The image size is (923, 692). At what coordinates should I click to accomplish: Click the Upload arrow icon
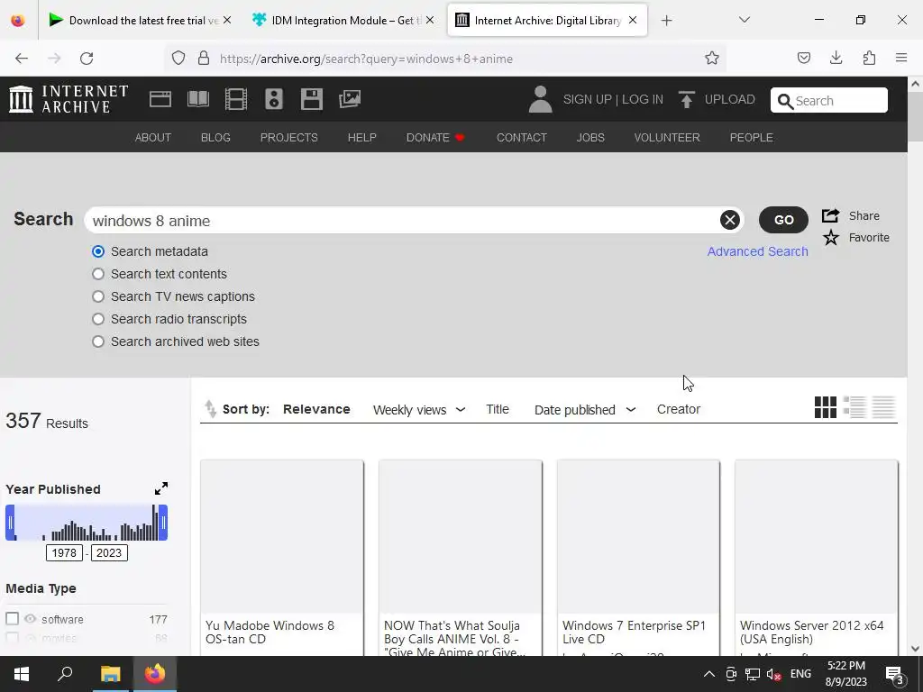(x=686, y=99)
